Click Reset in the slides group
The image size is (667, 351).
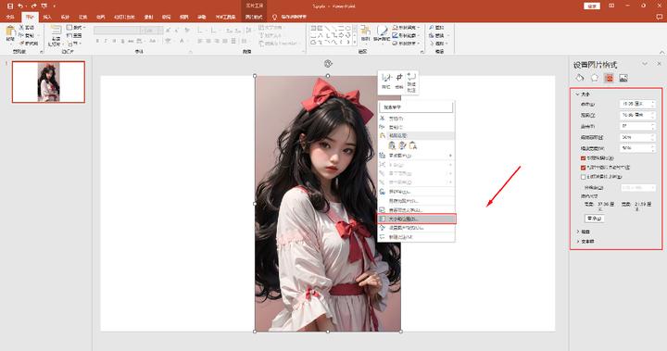click(74, 35)
